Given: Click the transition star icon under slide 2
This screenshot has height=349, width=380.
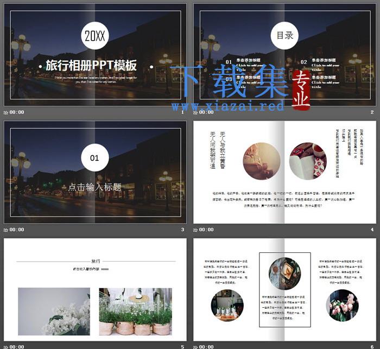Looking at the screenshot, I should tap(195, 112).
